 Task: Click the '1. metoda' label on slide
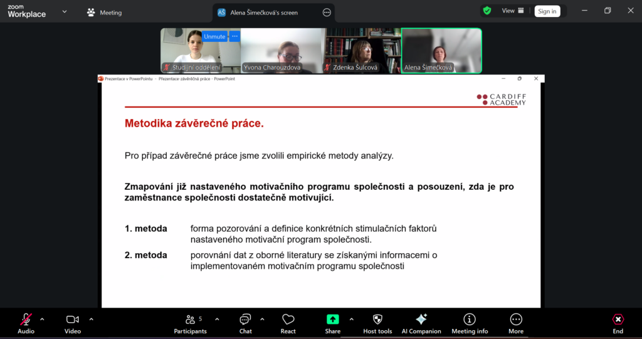coord(145,229)
